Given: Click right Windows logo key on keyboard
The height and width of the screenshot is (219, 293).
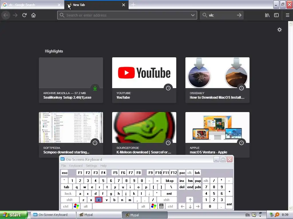Looking at the screenshot, I should pyautogui.click(x=154, y=206).
